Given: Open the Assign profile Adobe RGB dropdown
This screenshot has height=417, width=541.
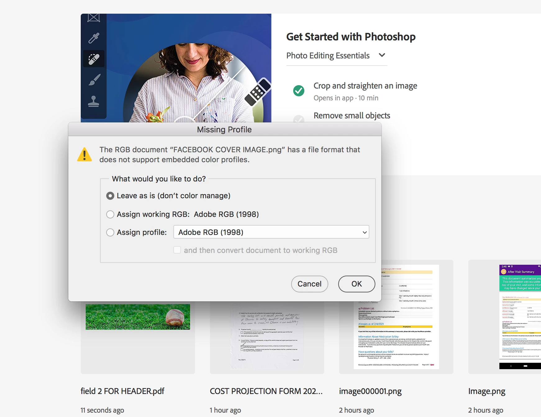Looking at the screenshot, I should (271, 232).
